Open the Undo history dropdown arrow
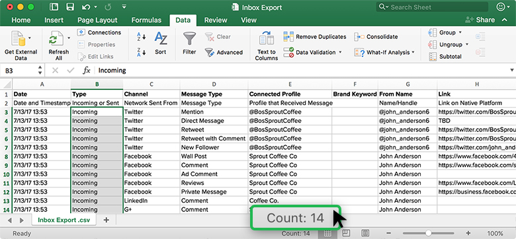This screenshot has width=516, height=239. (96, 7)
